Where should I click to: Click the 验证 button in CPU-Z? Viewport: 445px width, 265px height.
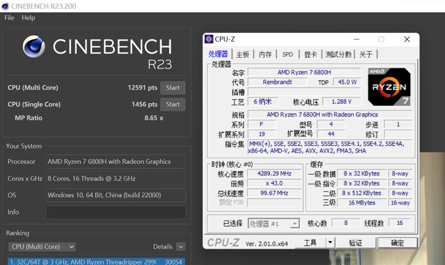pos(355,243)
